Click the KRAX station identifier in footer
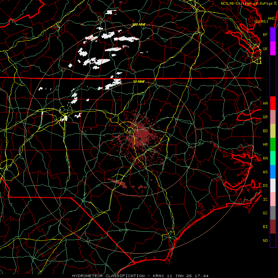Viewport: 278px width, 278px height. click(158, 276)
